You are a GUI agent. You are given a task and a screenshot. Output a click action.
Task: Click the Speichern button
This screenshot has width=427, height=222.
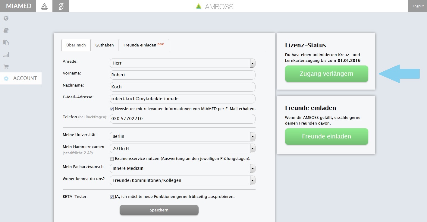pyautogui.click(x=159, y=210)
